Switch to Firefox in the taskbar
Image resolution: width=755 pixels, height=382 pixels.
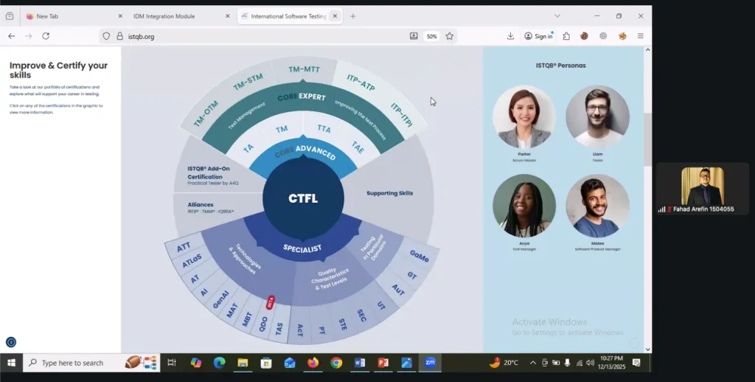tap(313, 363)
